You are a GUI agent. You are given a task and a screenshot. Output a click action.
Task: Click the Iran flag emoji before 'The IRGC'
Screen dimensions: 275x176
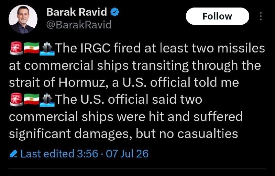[x=32, y=48]
